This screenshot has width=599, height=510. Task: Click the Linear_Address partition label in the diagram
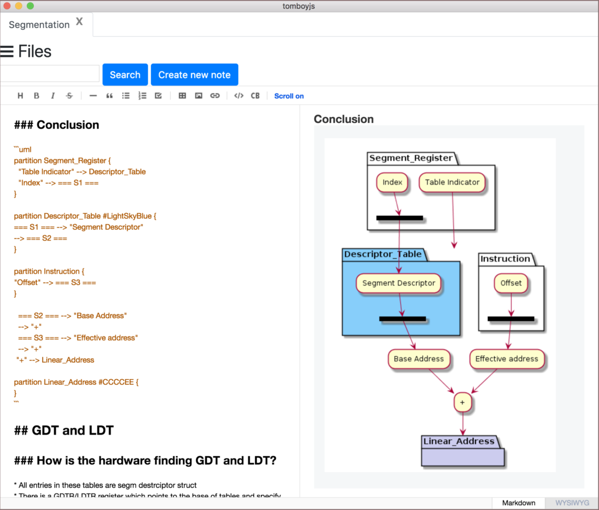459,441
